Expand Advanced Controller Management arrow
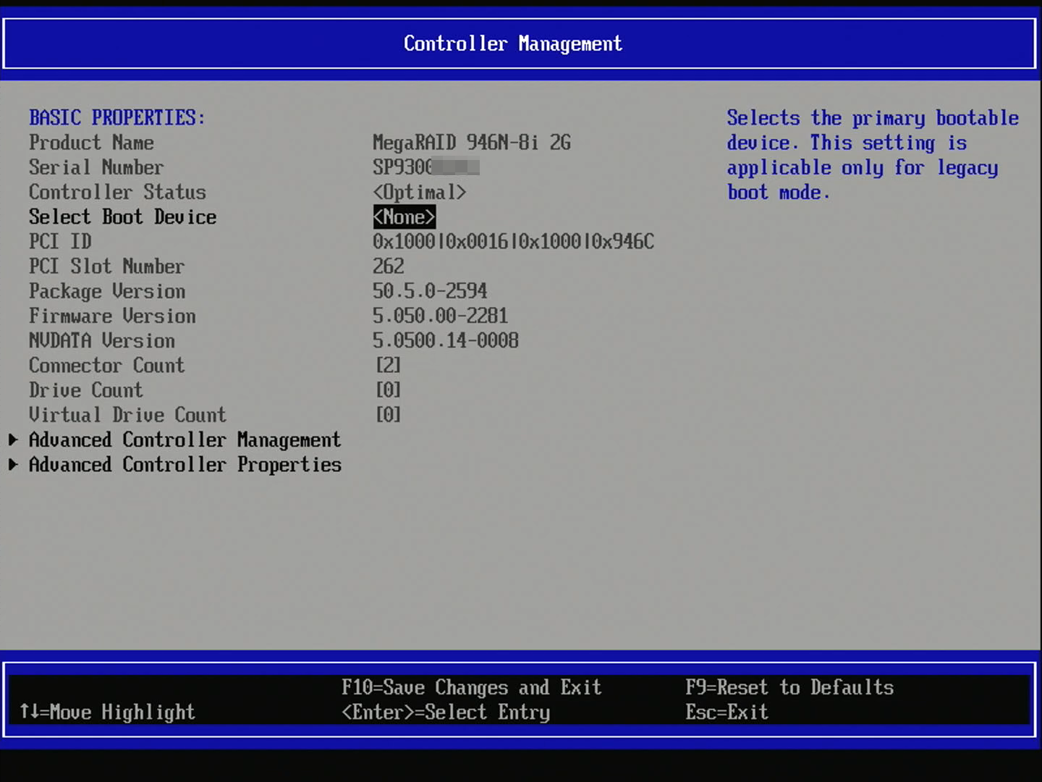 13,440
